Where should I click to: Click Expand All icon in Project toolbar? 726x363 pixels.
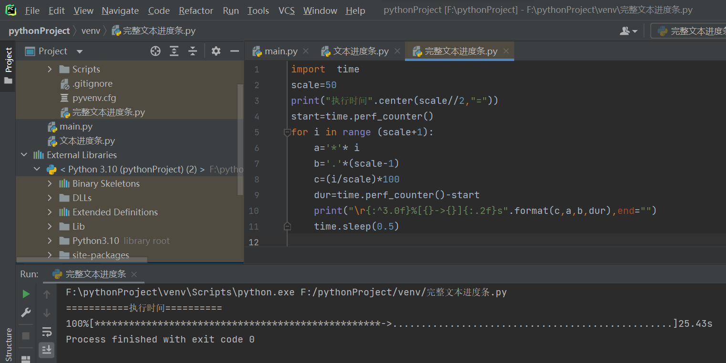[174, 51]
